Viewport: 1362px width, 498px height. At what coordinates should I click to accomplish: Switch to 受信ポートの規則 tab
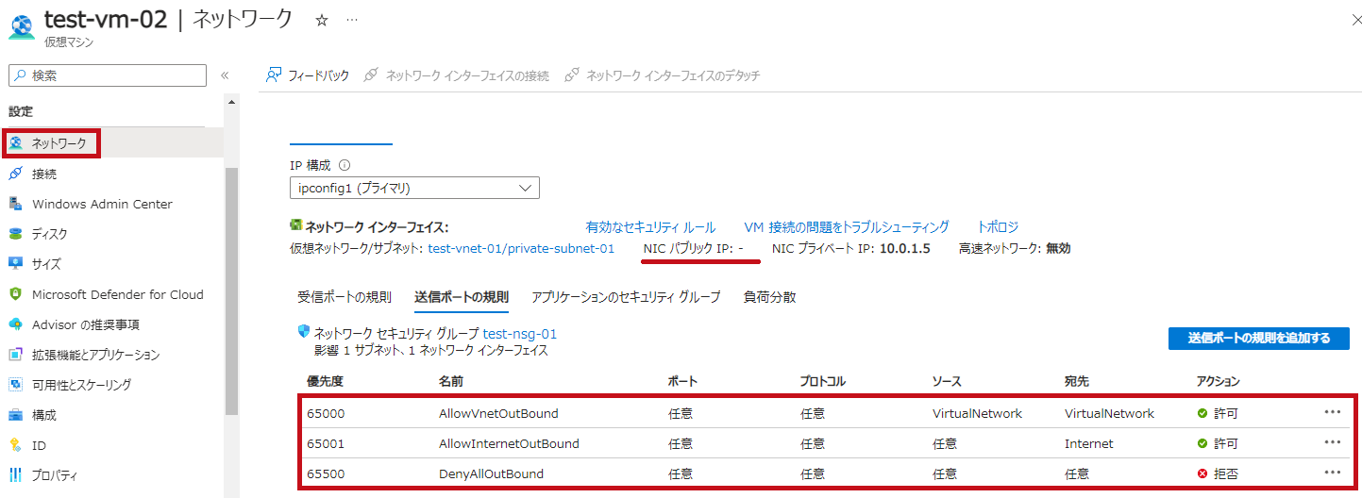pos(344,297)
